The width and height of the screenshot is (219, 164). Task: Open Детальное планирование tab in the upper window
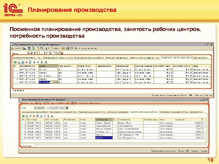(116, 58)
